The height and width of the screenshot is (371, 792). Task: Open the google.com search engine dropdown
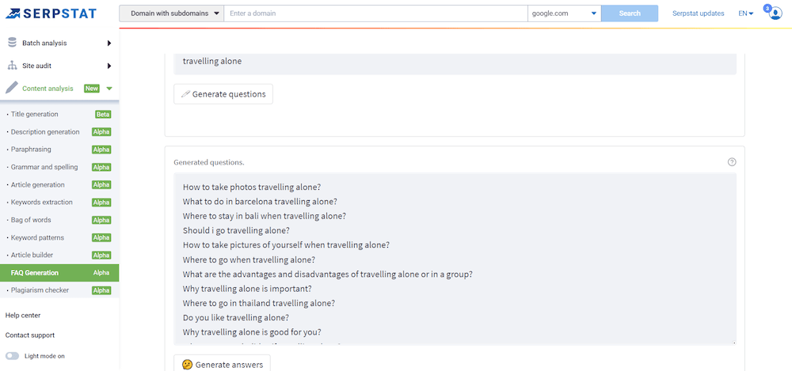click(x=564, y=13)
